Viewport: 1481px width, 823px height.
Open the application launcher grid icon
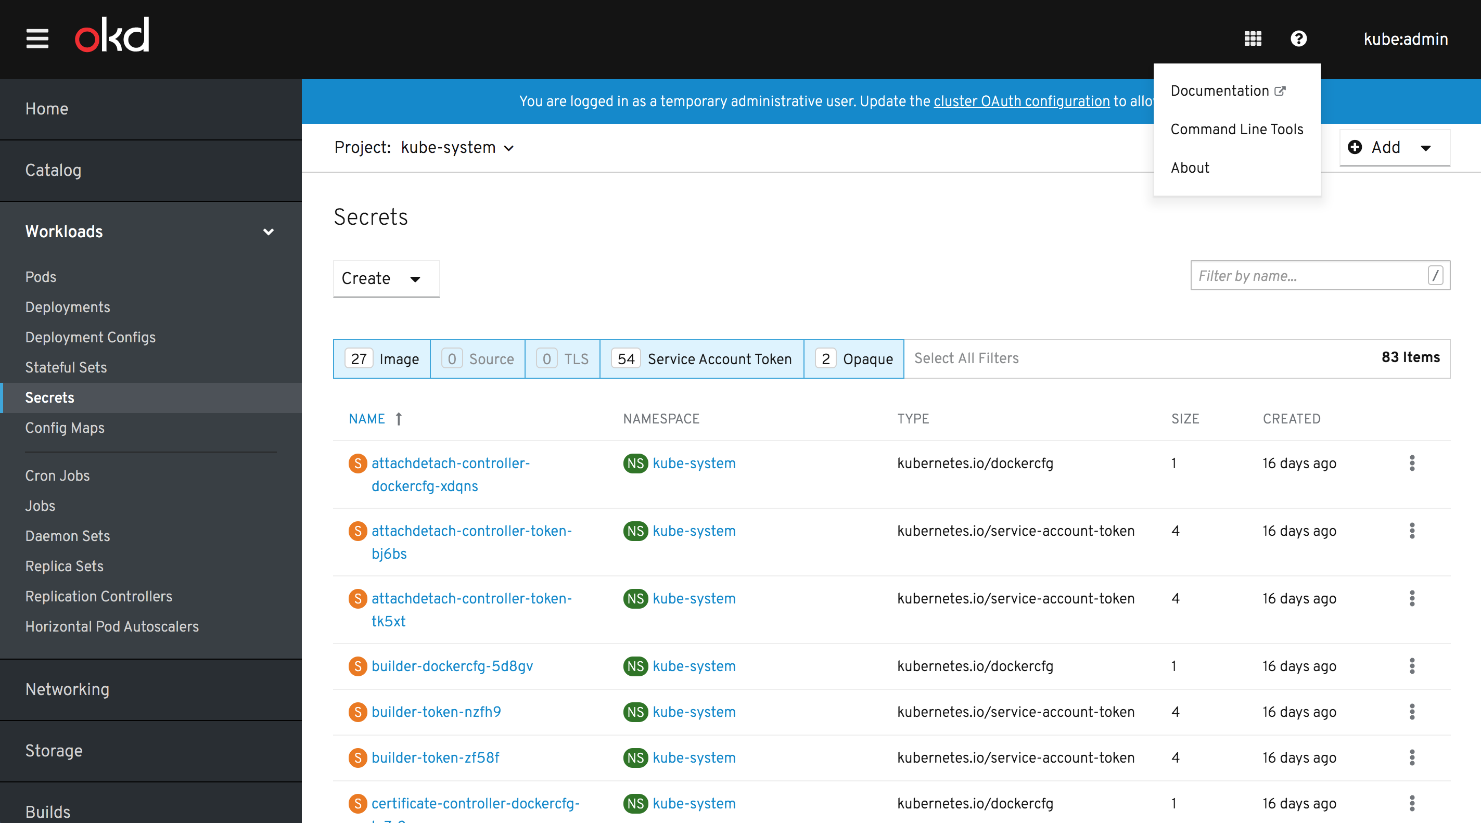1253,38
